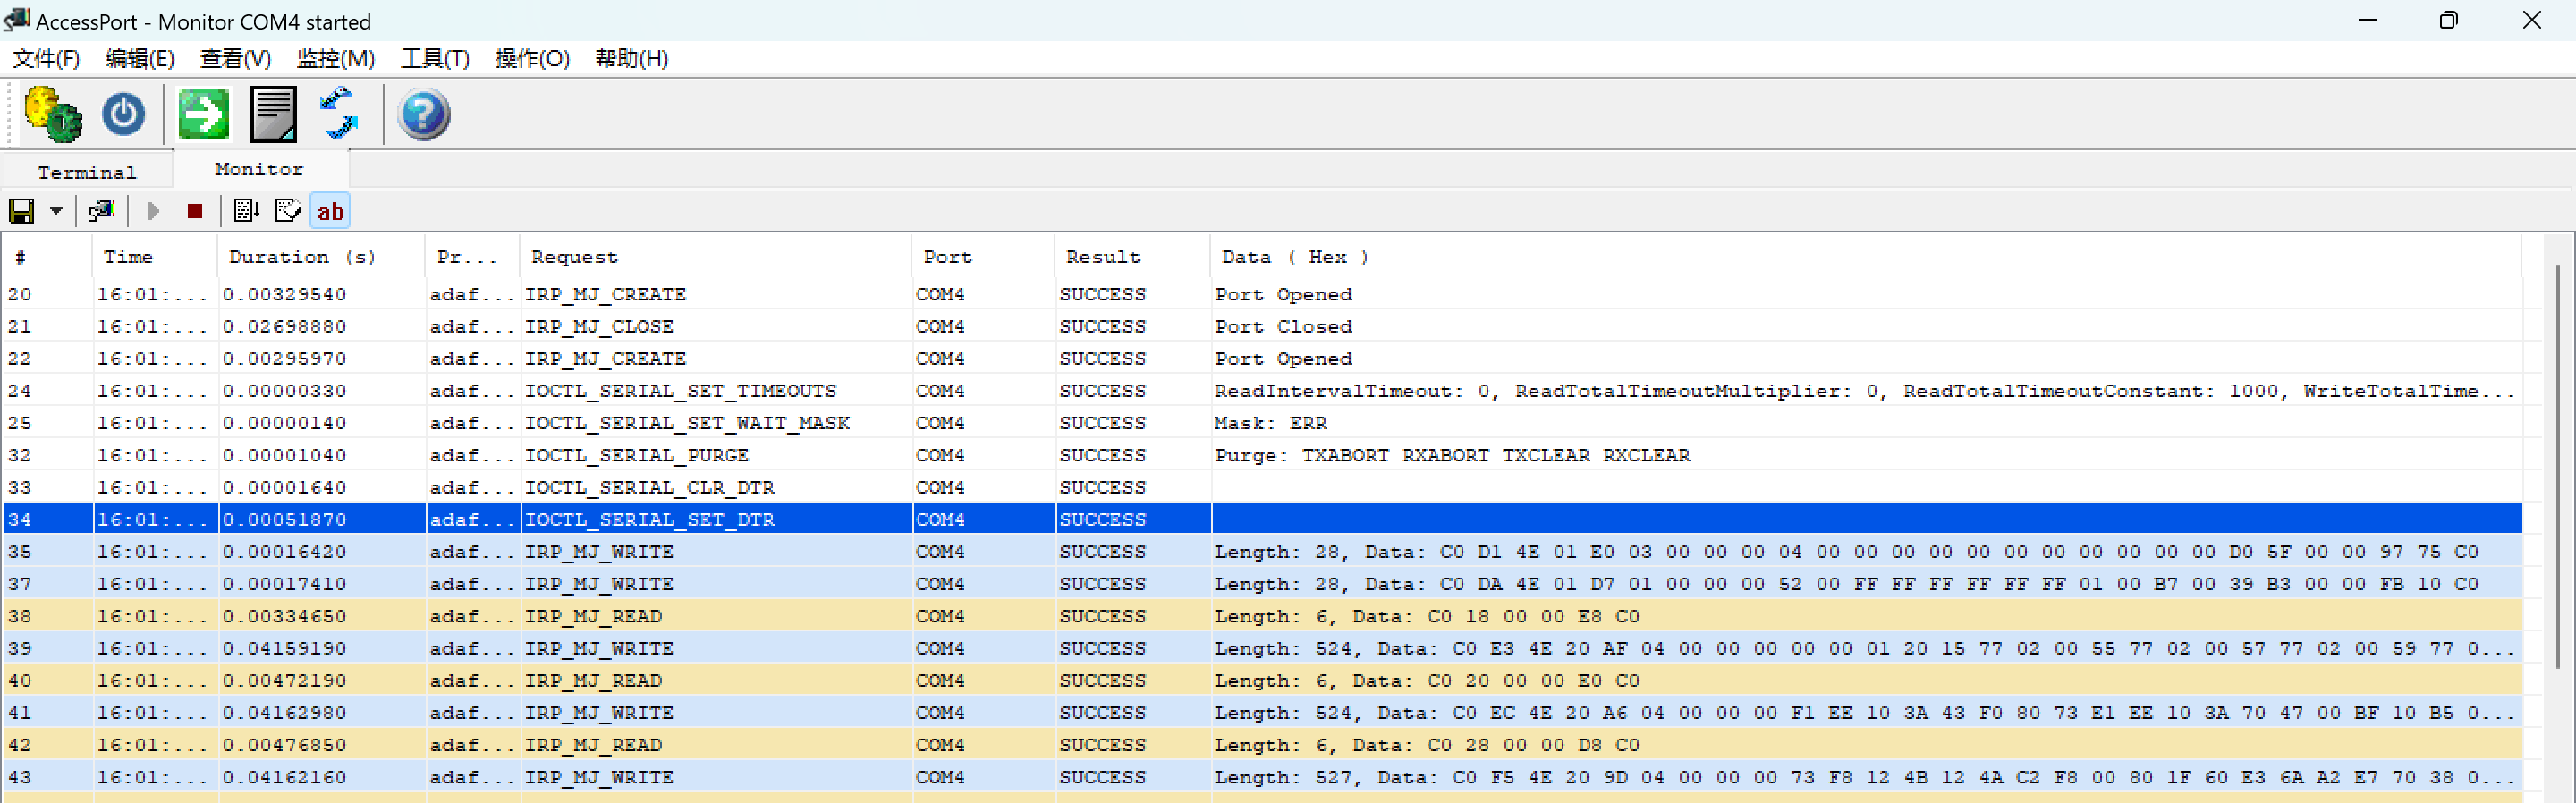Screen dimensions: 2576x803
Task: Open the 文件(F) menu
Action: 46,59
